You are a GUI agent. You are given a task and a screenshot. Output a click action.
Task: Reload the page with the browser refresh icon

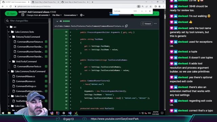[11, 6]
